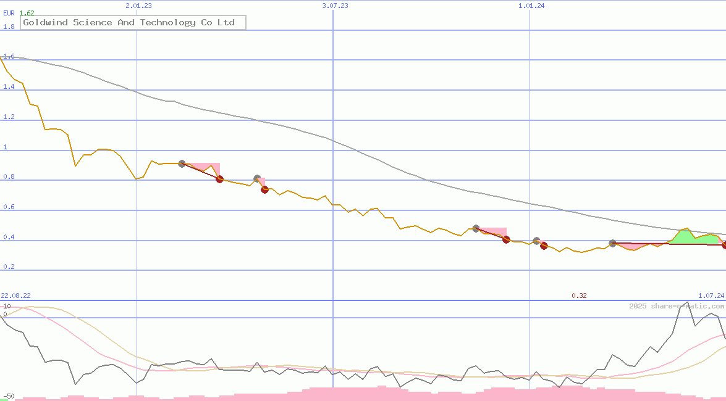Click the 22.08.22 start date label
This screenshot has width=726, height=401.
(x=15, y=296)
